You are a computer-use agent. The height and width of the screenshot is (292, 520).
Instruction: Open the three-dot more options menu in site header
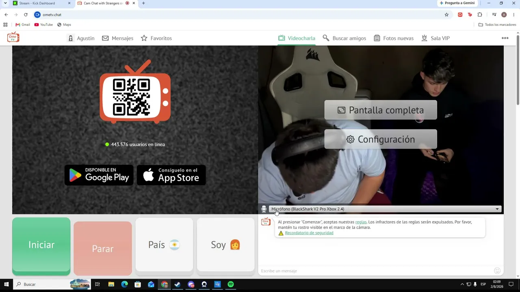tap(505, 38)
